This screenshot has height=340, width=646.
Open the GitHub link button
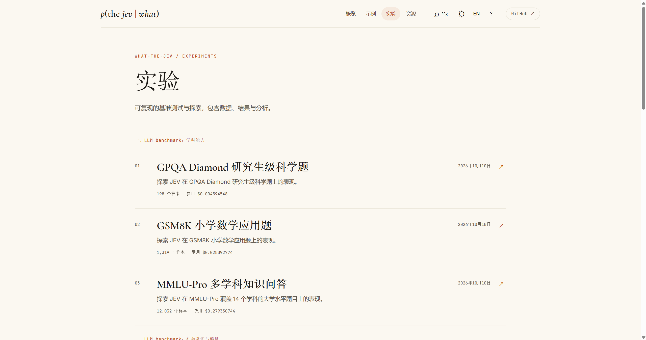point(523,14)
